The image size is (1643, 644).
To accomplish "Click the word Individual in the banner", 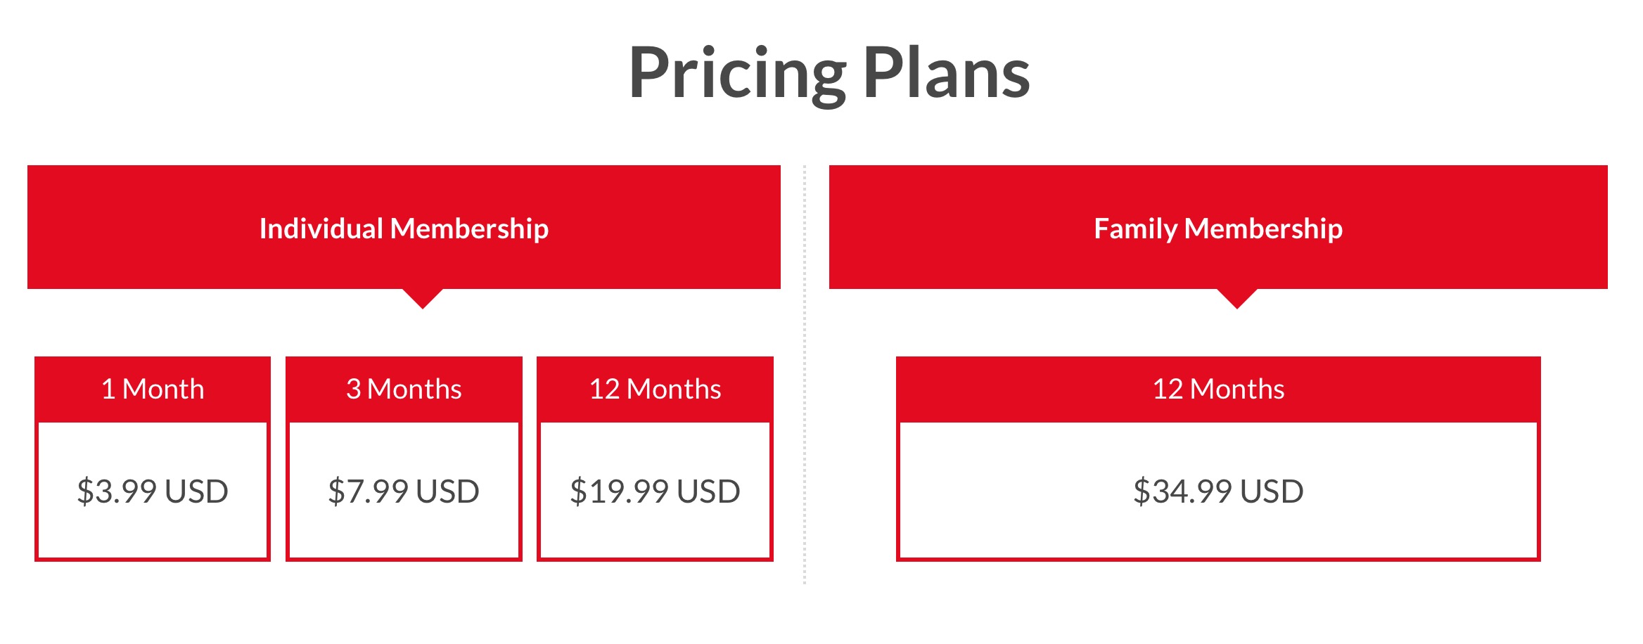I will 321,228.
